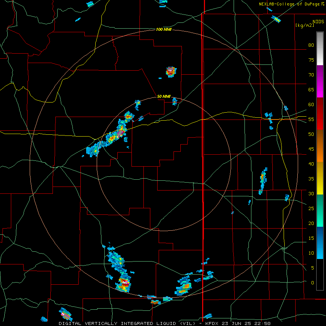Pick the purple-magenta segment of the color bar
The width and height of the screenshot is (326, 326).
click(x=320, y=81)
